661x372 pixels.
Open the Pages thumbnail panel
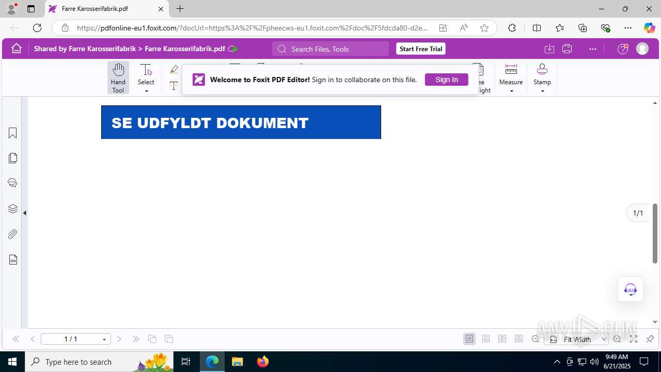coord(13,158)
